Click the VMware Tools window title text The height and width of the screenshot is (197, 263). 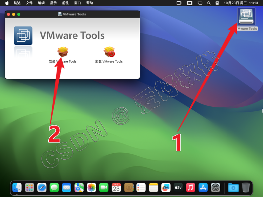[74, 14]
